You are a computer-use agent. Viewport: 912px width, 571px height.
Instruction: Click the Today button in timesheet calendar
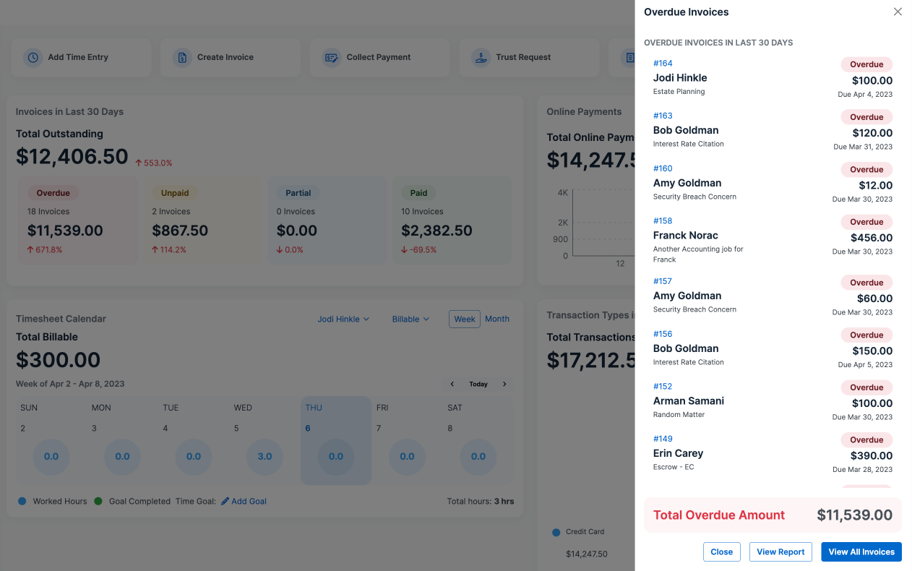[x=478, y=384]
